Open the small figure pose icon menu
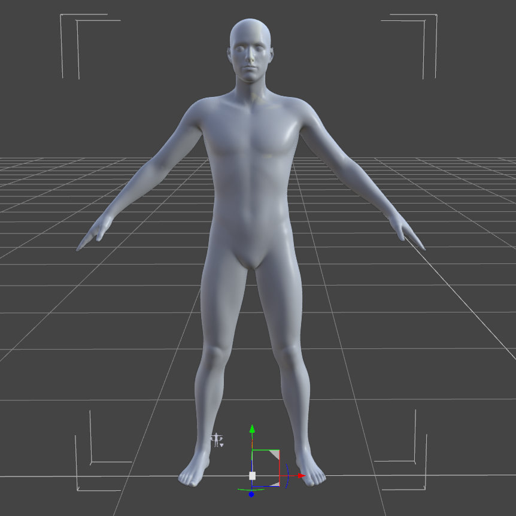This screenshot has height=516, width=516. [217, 441]
